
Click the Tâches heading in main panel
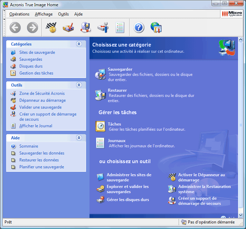coord(114,124)
